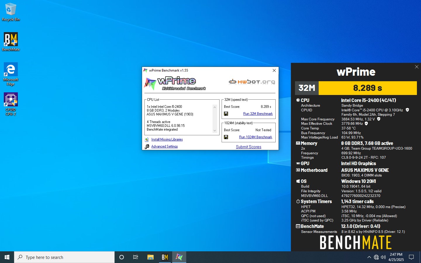Open File Explorer from the taskbar
This screenshot has width=421, height=263.
tap(150, 257)
